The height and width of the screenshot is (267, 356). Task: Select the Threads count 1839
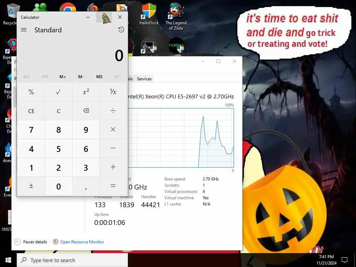click(x=127, y=205)
